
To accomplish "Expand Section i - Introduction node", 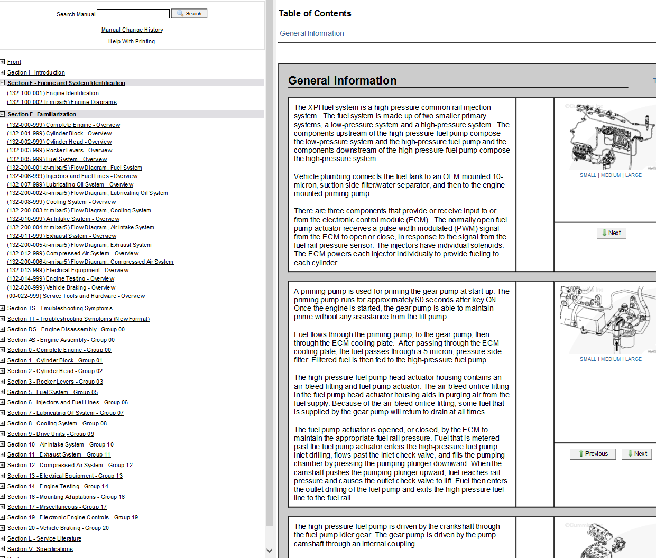I will tap(3, 72).
